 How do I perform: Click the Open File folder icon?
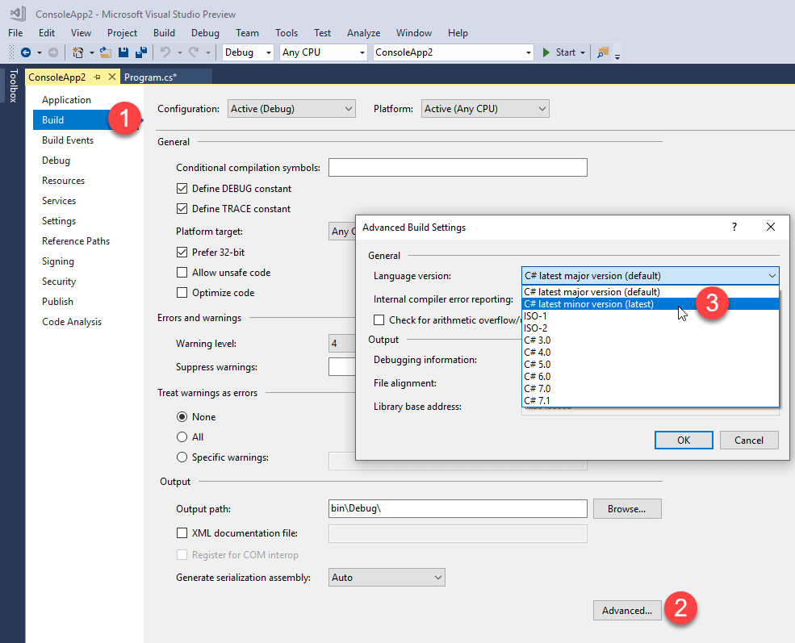click(x=106, y=52)
